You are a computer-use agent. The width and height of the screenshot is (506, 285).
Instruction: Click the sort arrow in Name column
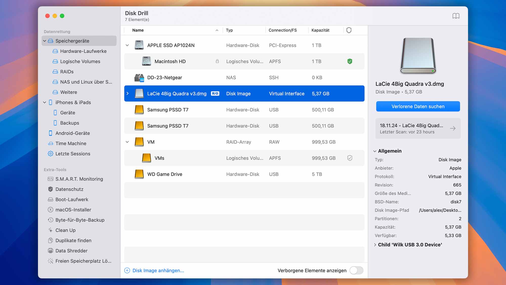click(217, 30)
